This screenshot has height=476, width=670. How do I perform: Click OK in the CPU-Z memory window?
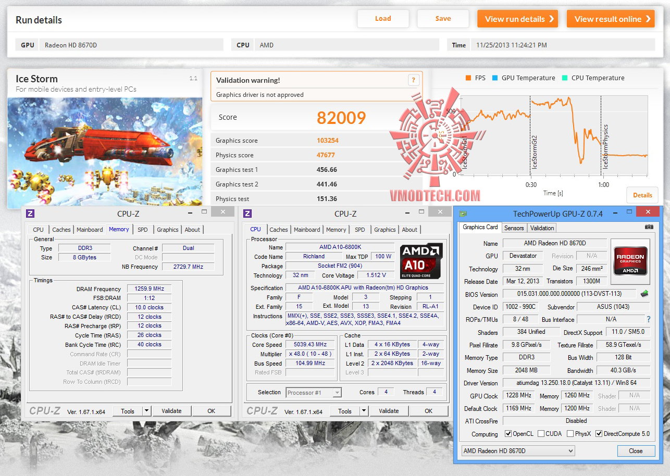point(211,411)
